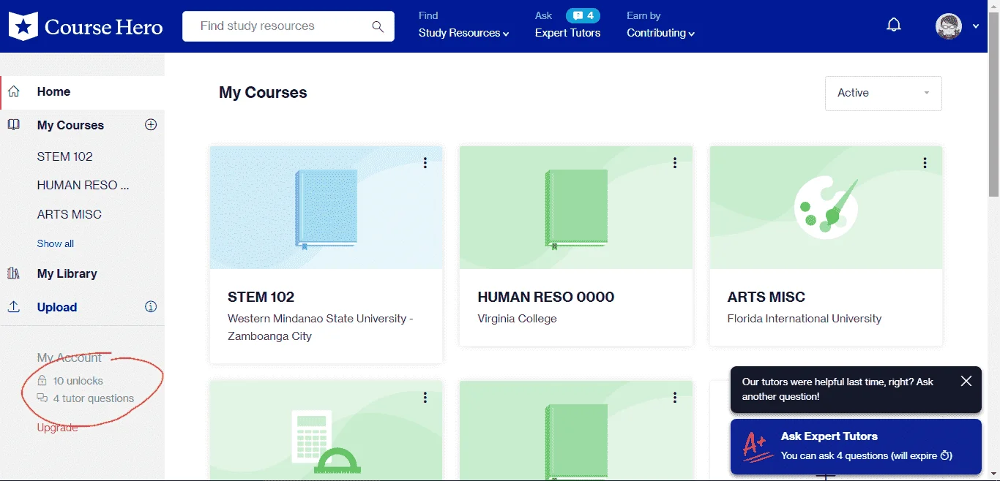Click the lock icon beside 10 unlocks
This screenshot has height=481, width=1000.
tap(42, 381)
